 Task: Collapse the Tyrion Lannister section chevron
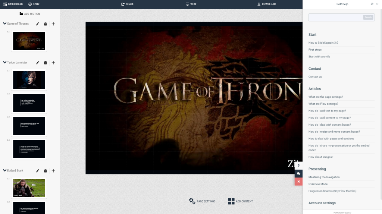pos(5,62)
